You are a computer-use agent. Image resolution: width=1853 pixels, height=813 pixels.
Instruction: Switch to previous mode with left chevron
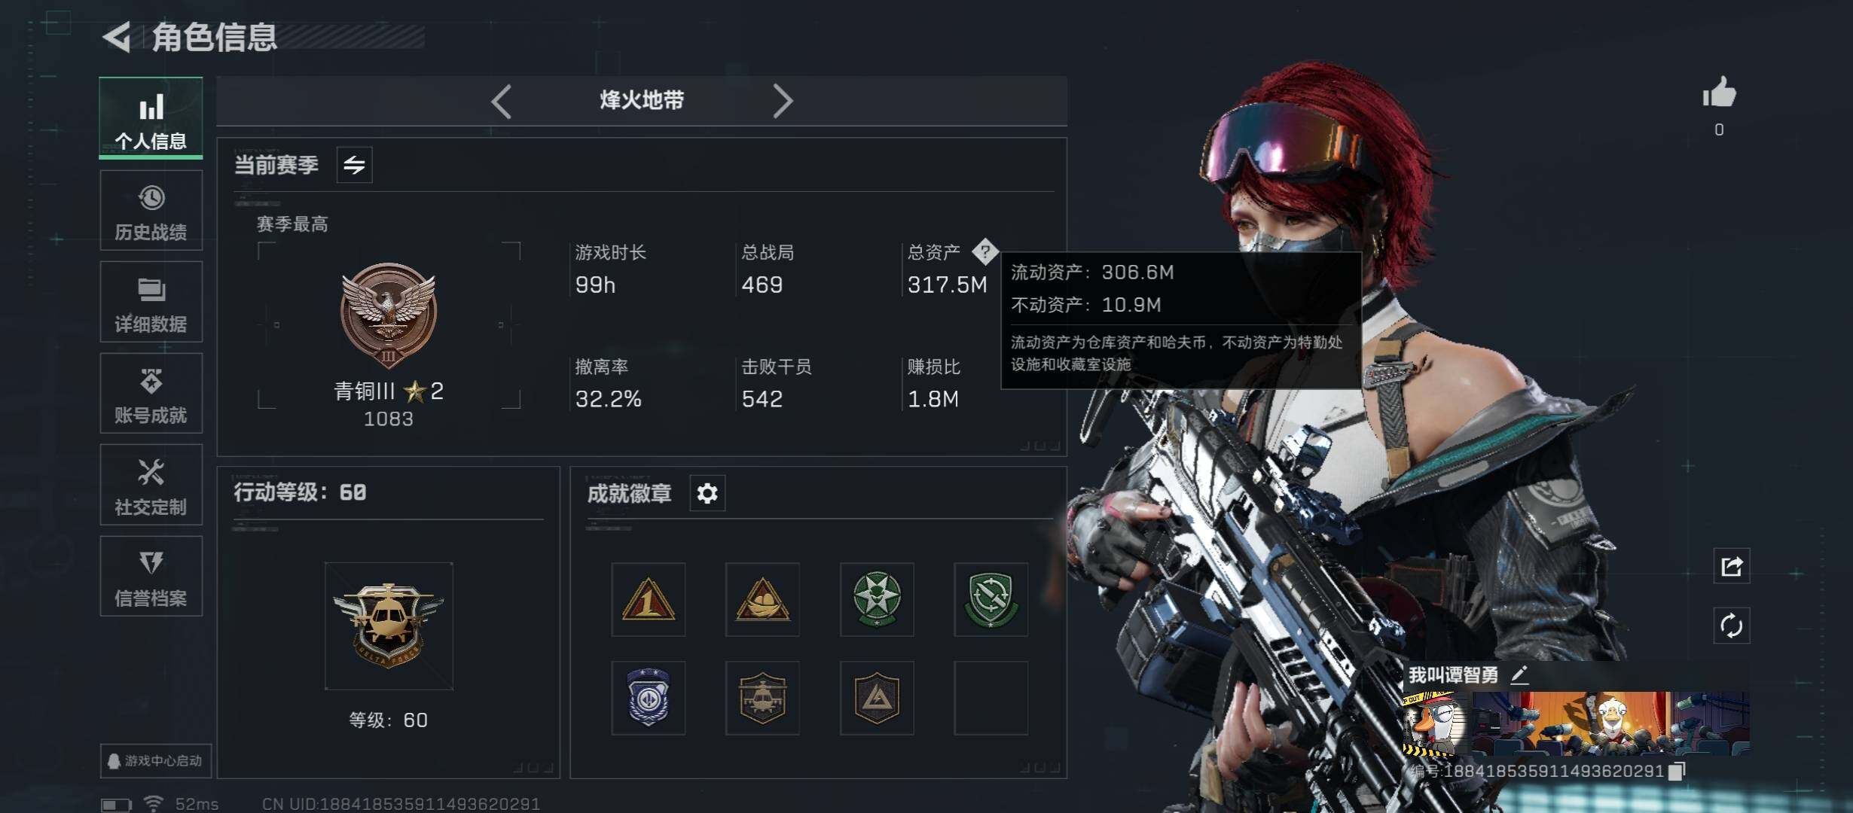point(501,101)
